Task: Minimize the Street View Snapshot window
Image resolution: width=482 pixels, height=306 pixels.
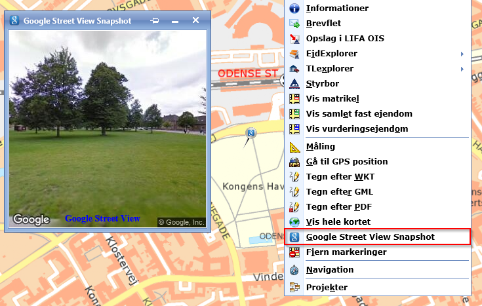Action: click(x=175, y=21)
